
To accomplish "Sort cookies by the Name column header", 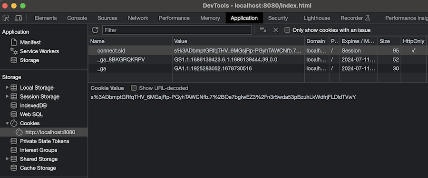I will click(x=130, y=41).
